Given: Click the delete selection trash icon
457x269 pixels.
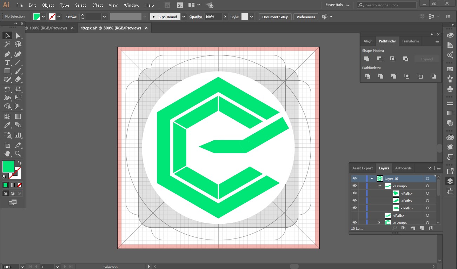Looking at the screenshot, I should 431,228.
